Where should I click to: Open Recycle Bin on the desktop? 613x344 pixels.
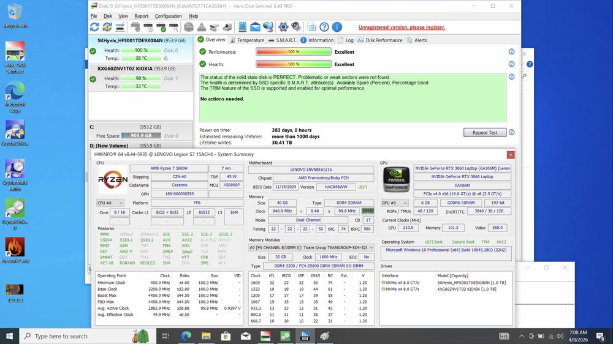coord(15,16)
